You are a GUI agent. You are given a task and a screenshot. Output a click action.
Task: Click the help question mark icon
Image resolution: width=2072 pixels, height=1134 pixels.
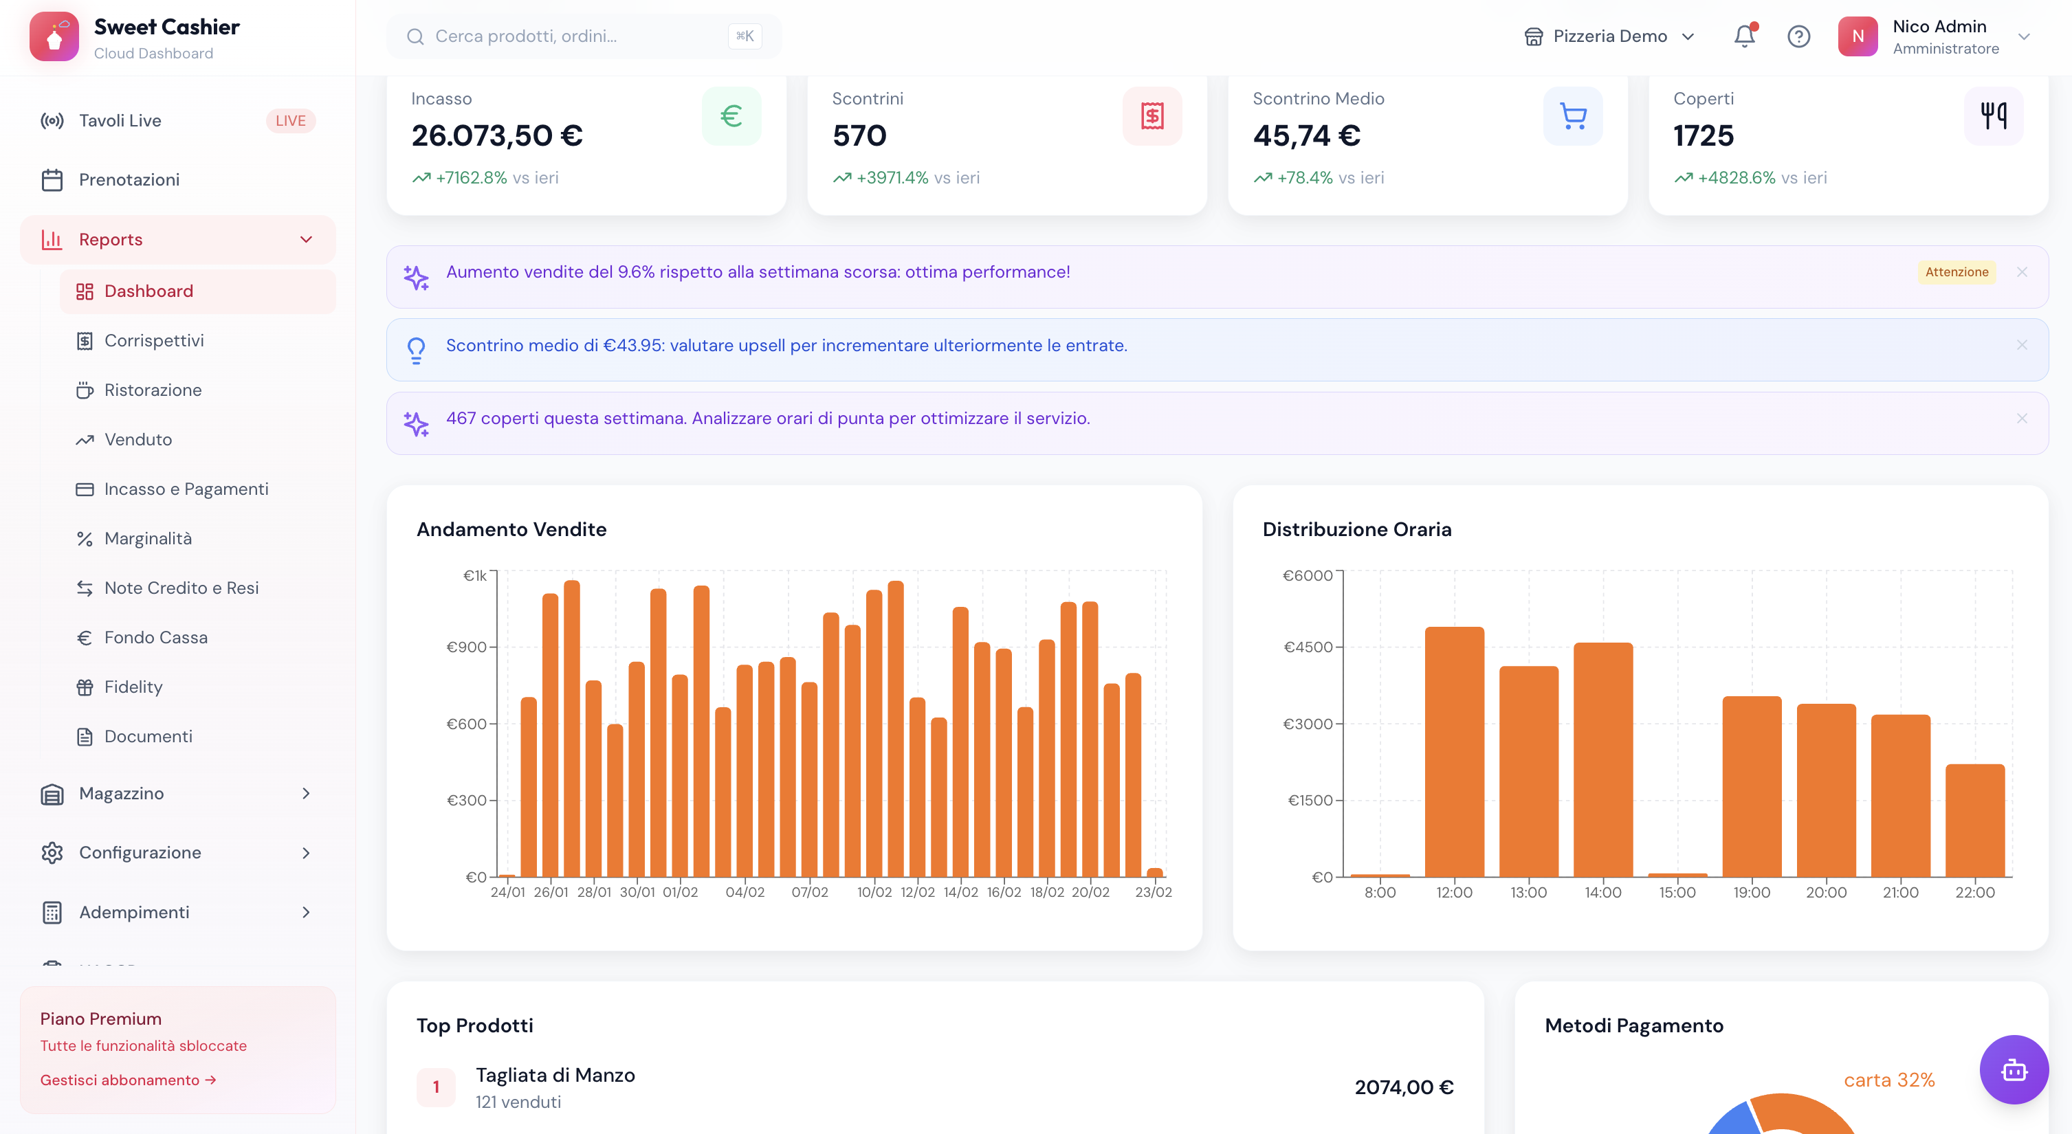pyautogui.click(x=1799, y=36)
